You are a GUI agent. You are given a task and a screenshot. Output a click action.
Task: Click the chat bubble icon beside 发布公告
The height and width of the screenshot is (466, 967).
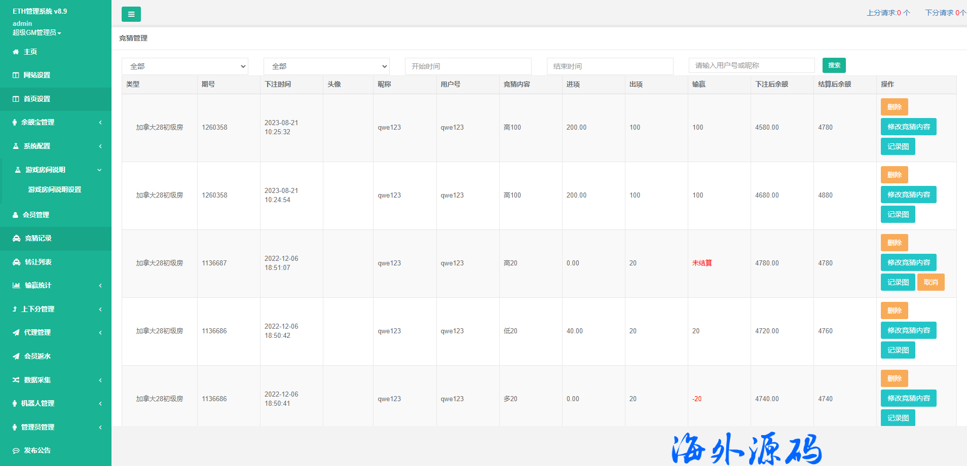16,450
